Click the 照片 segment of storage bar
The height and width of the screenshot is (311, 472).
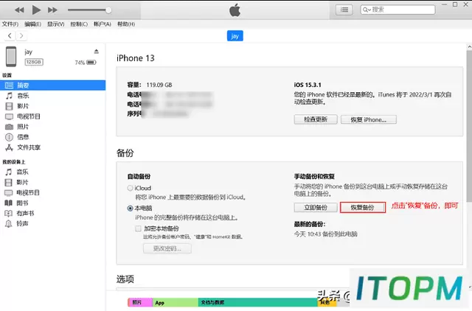tap(140, 302)
